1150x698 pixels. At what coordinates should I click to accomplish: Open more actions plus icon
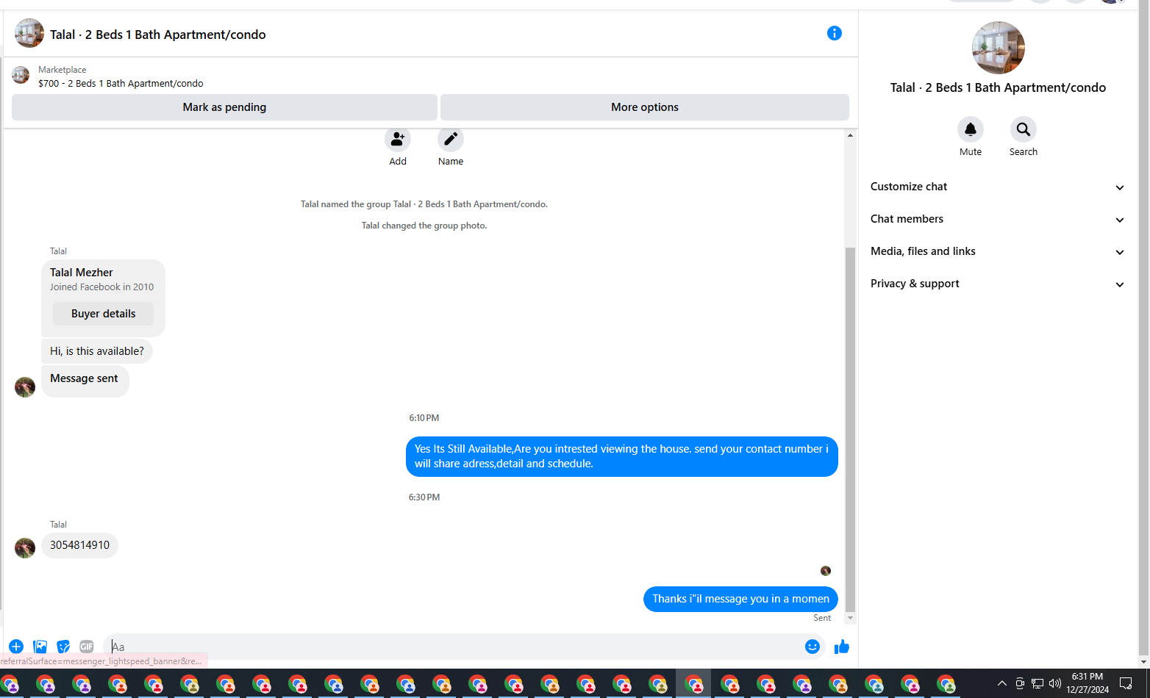pos(16,647)
